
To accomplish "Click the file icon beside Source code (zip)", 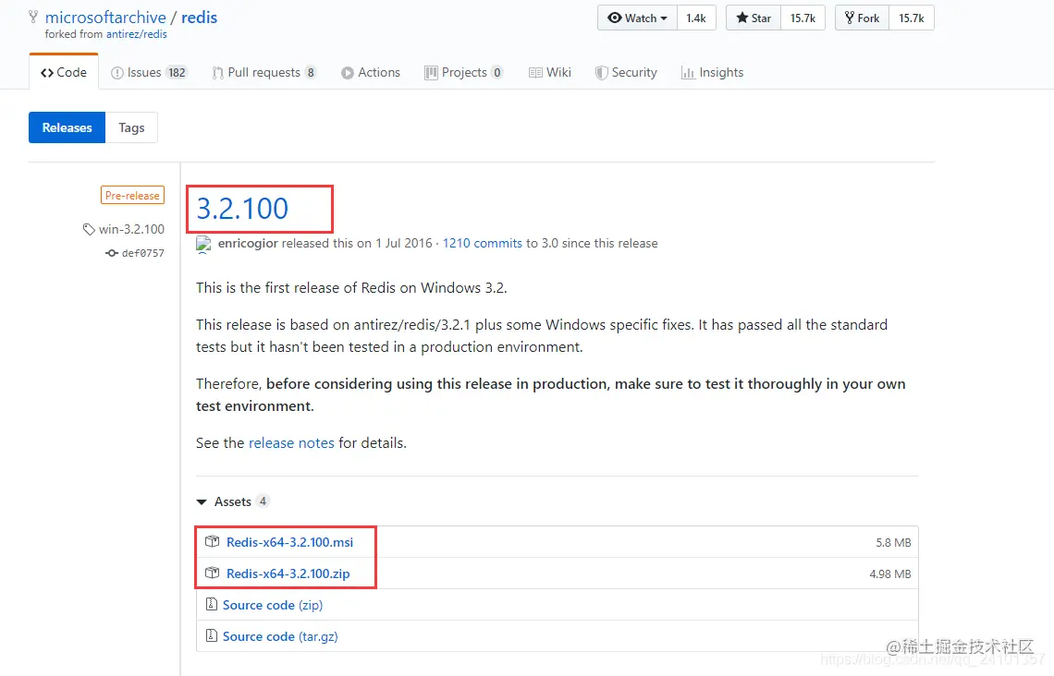I will pos(211,604).
